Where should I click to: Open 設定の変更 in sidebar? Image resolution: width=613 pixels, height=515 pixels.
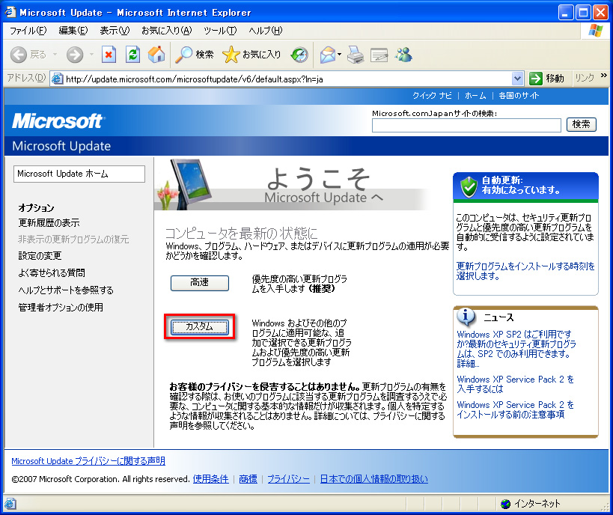(40, 256)
